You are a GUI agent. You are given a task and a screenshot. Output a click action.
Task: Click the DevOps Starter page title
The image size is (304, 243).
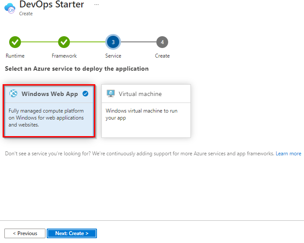(52, 4)
